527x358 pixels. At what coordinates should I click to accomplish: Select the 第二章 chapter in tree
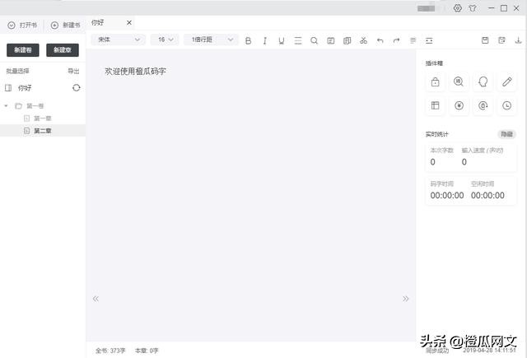(x=43, y=131)
